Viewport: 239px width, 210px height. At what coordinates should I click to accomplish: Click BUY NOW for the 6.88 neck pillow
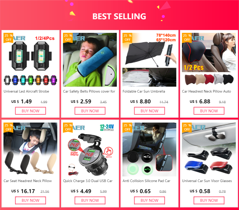[209, 111]
